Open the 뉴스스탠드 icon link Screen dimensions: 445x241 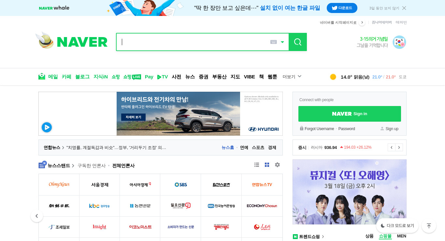pos(42,165)
